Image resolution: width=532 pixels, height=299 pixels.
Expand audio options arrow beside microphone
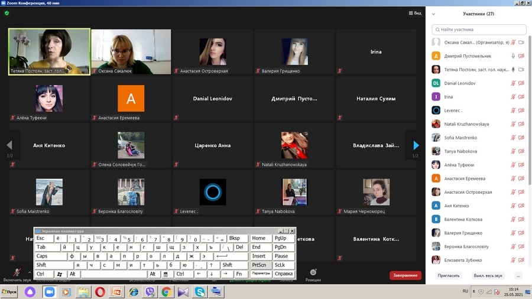tap(31, 272)
